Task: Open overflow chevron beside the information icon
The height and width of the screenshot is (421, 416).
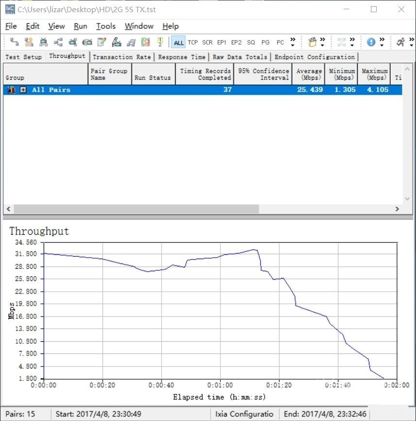Action: click(x=382, y=42)
